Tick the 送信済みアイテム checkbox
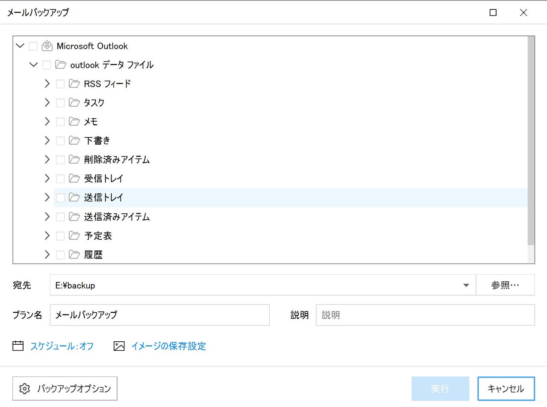The height and width of the screenshot is (407, 547). (61, 217)
